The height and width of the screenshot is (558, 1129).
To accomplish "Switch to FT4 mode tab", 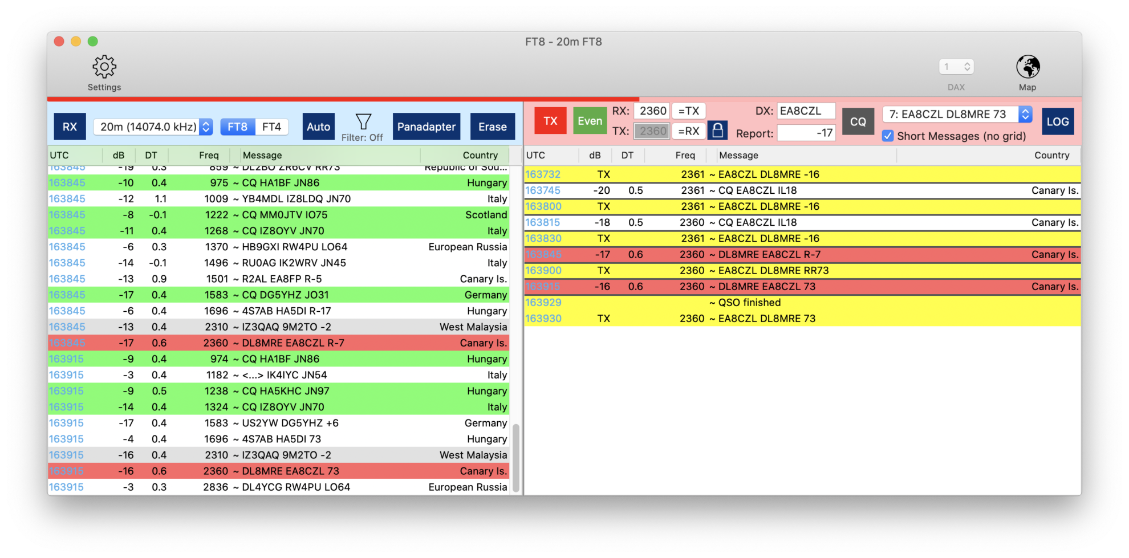I will 271,127.
